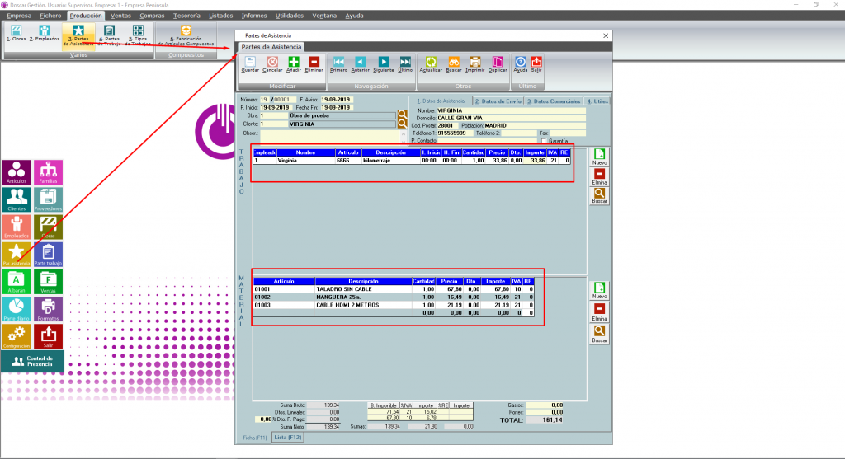Select Partes de Asistencia ribbon icon

(x=78, y=35)
